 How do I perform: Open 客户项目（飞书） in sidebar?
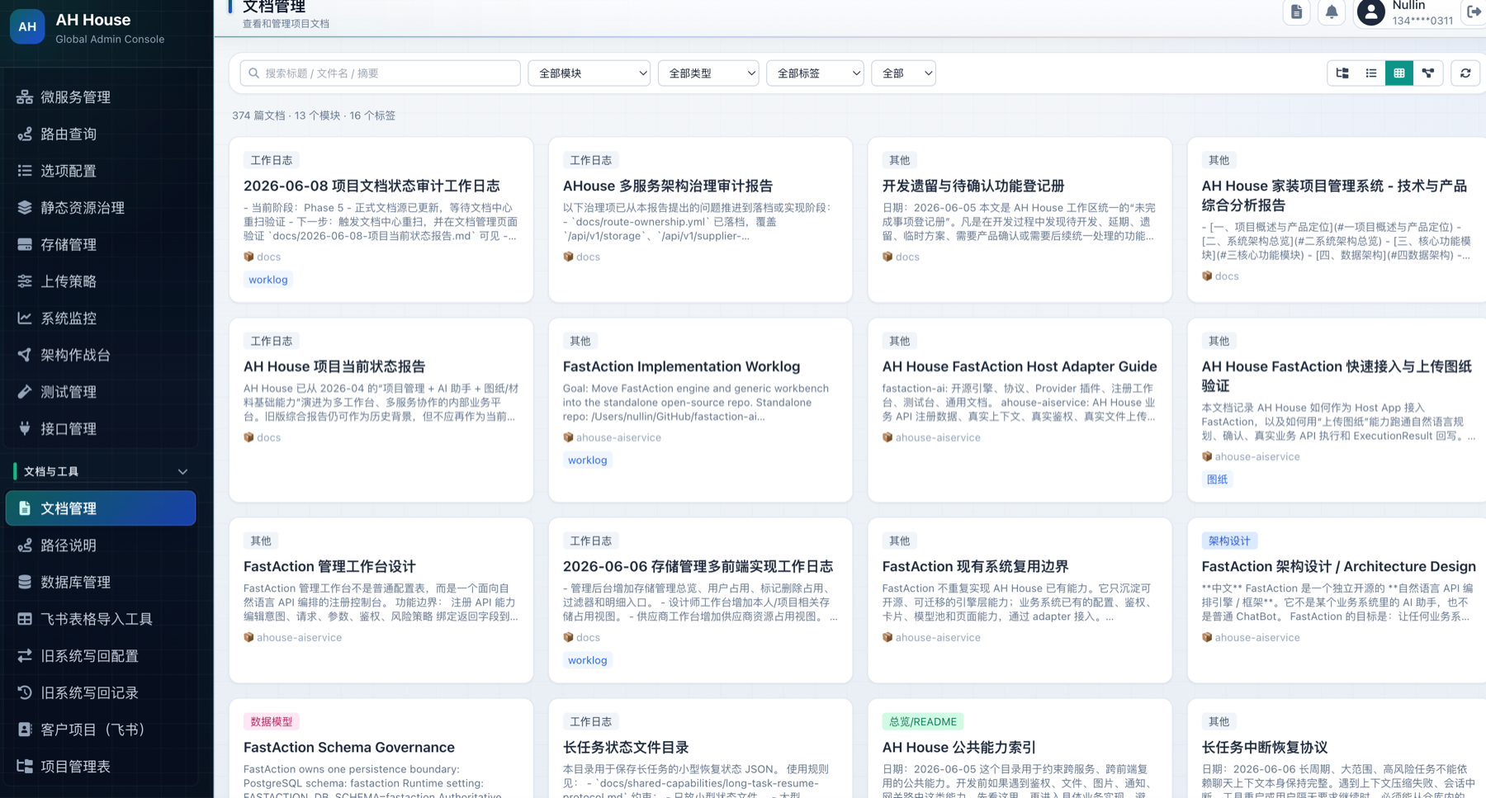pos(101,730)
